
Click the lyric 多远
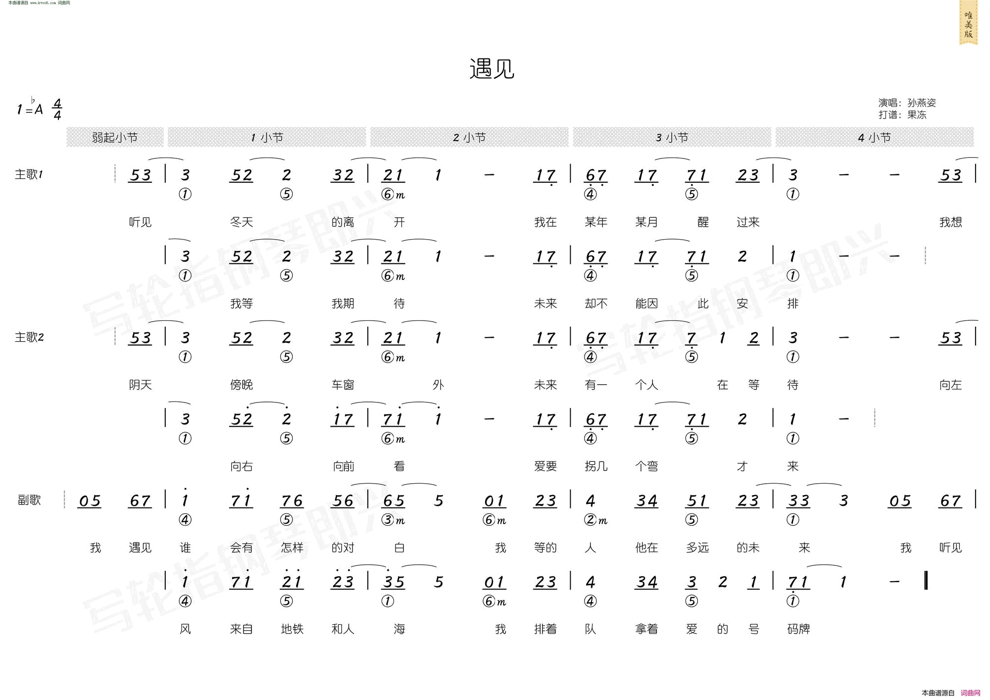(697, 548)
